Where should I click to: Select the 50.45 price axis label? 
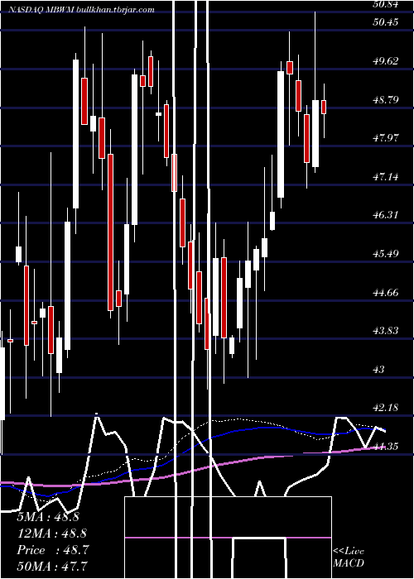coord(386,22)
